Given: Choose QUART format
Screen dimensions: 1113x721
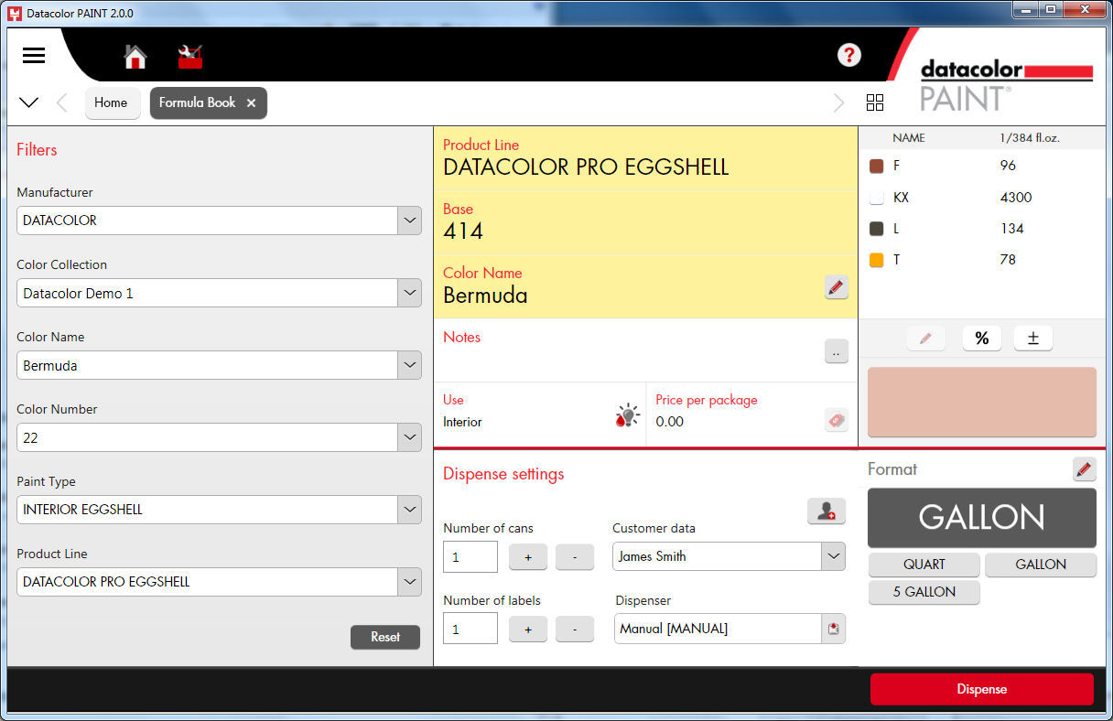Looking at the screenshot, I should point(924,565).
